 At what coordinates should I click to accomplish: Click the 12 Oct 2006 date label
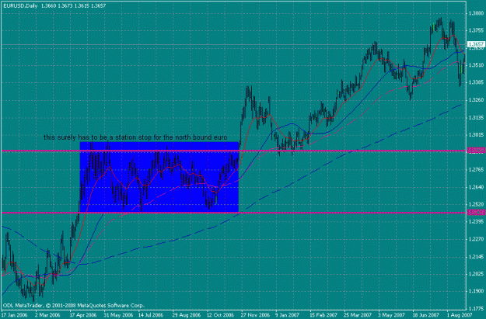click(220, 315)
